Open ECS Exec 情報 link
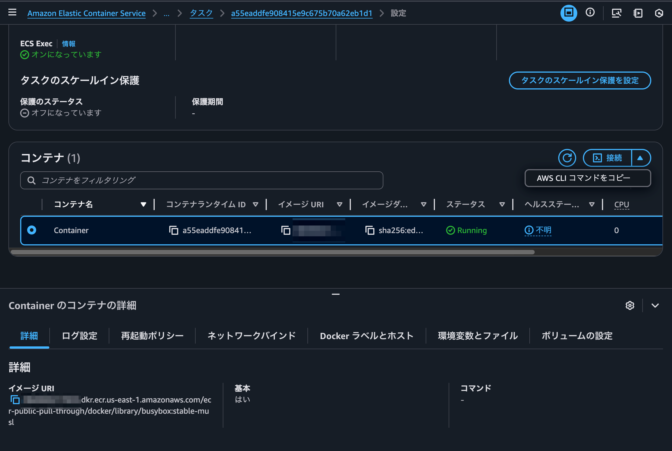The image size is (672, 451). [x=69, y=44]
